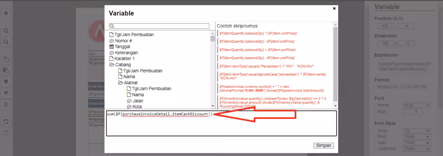The image size is (443, 156).
Task: Select the first example formula with multiplication
Action: [258, 33]
